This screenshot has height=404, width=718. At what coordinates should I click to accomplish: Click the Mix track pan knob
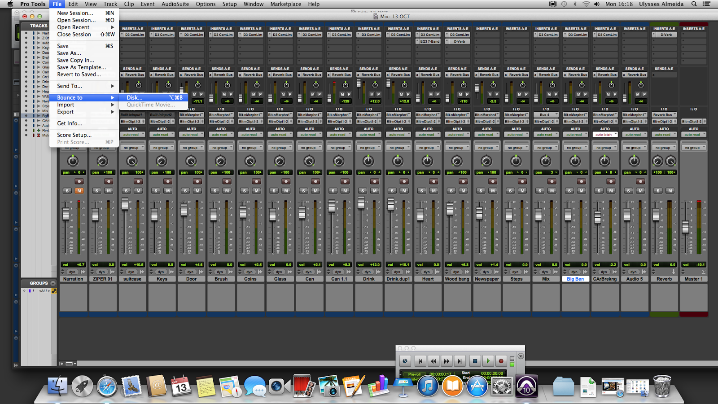point(546,161)
